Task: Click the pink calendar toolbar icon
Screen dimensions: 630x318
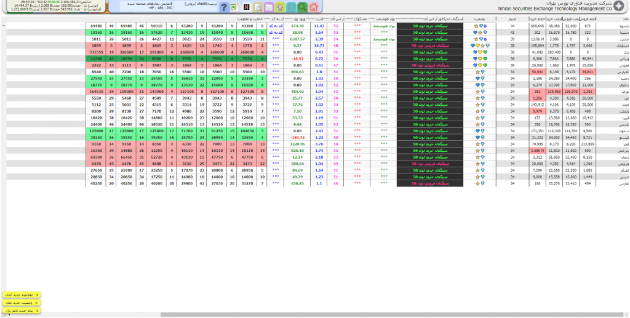Action: tap(269, 7)
